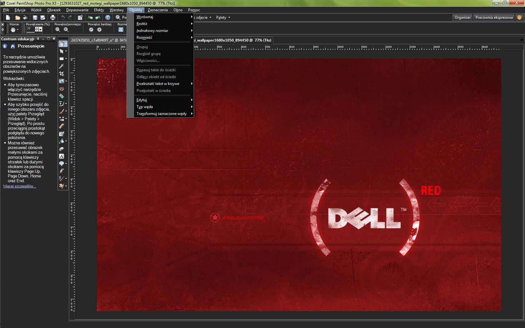The width and height of the screenshot is (525, 328).
Task: Zoom out with minus magnifier icon
Action: [57, 30]
